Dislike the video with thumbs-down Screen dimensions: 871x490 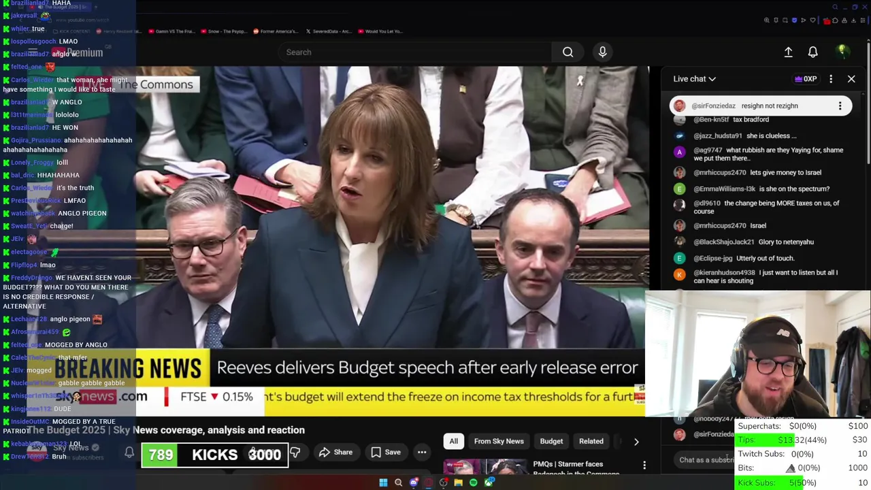pos(295,453)
